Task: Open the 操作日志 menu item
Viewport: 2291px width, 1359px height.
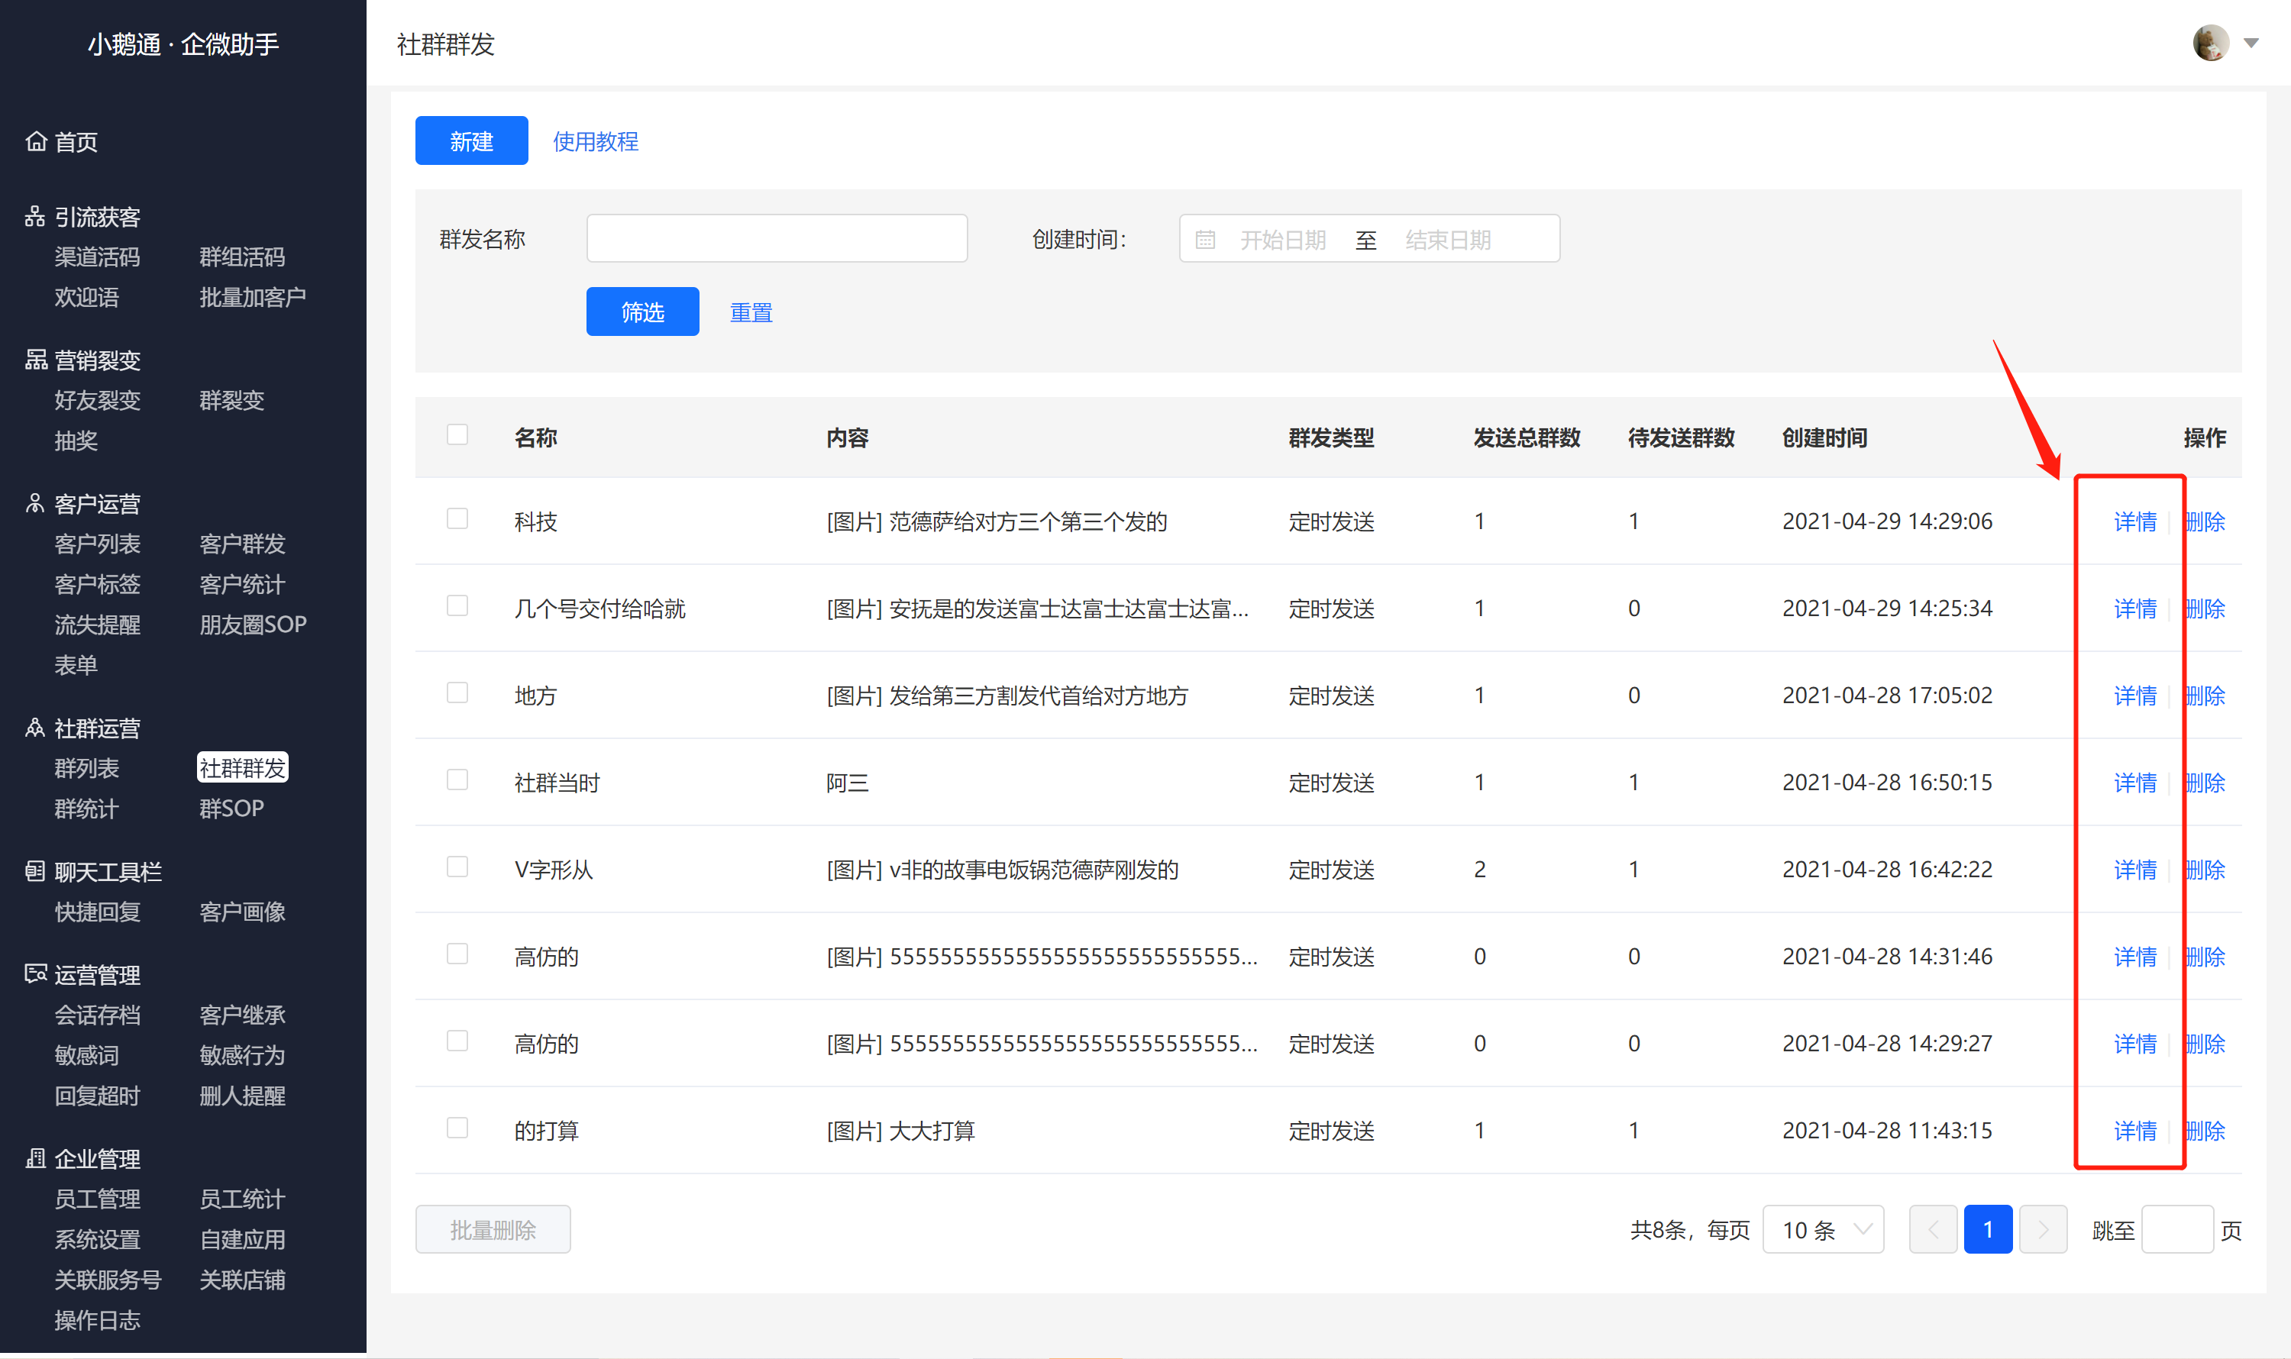Action: pos(97,1319)
